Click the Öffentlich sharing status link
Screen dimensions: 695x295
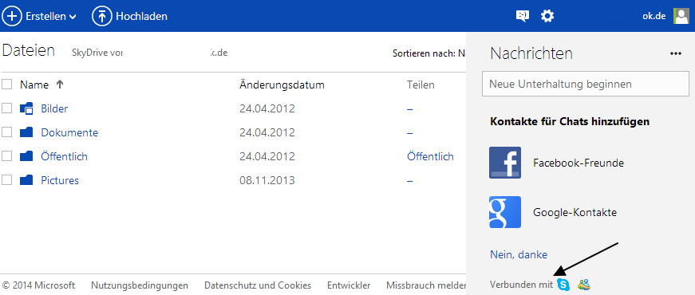430,156
